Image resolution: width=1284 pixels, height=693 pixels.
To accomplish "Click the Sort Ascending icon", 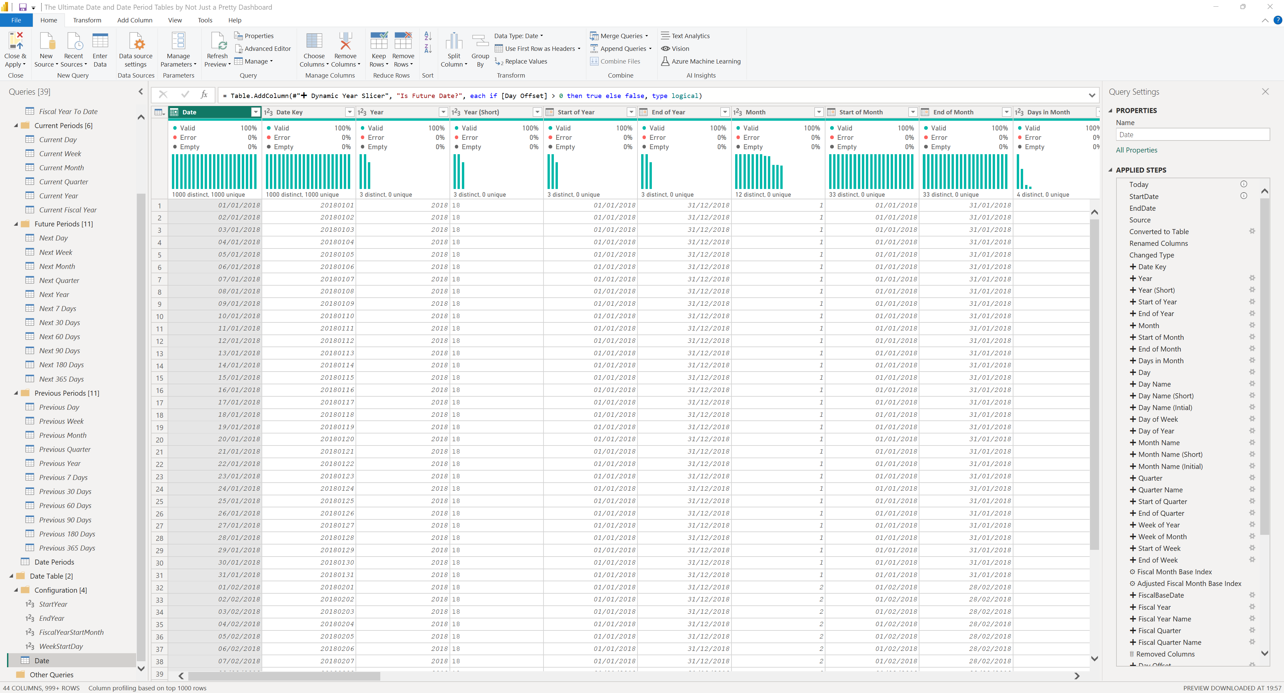I will (x=428, y=36).
